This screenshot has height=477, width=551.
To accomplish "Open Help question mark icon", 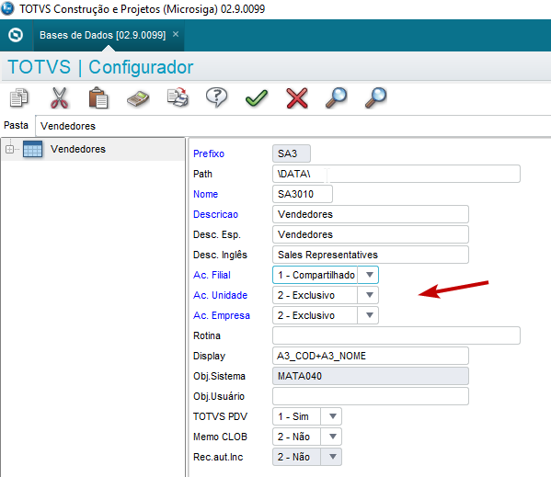I will click(x=217, y=97).
